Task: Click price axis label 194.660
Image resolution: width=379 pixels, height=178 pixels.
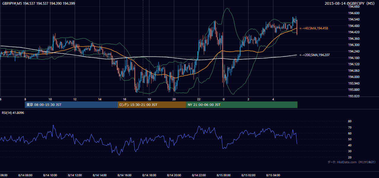Action: 354,7
